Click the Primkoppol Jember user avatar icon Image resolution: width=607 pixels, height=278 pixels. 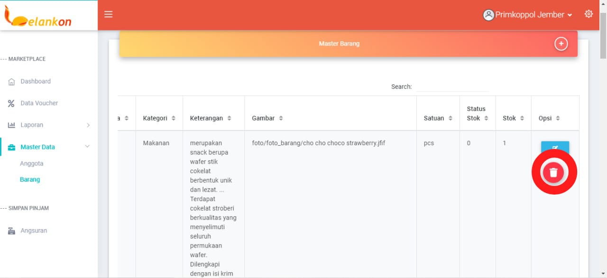point(488,15)
